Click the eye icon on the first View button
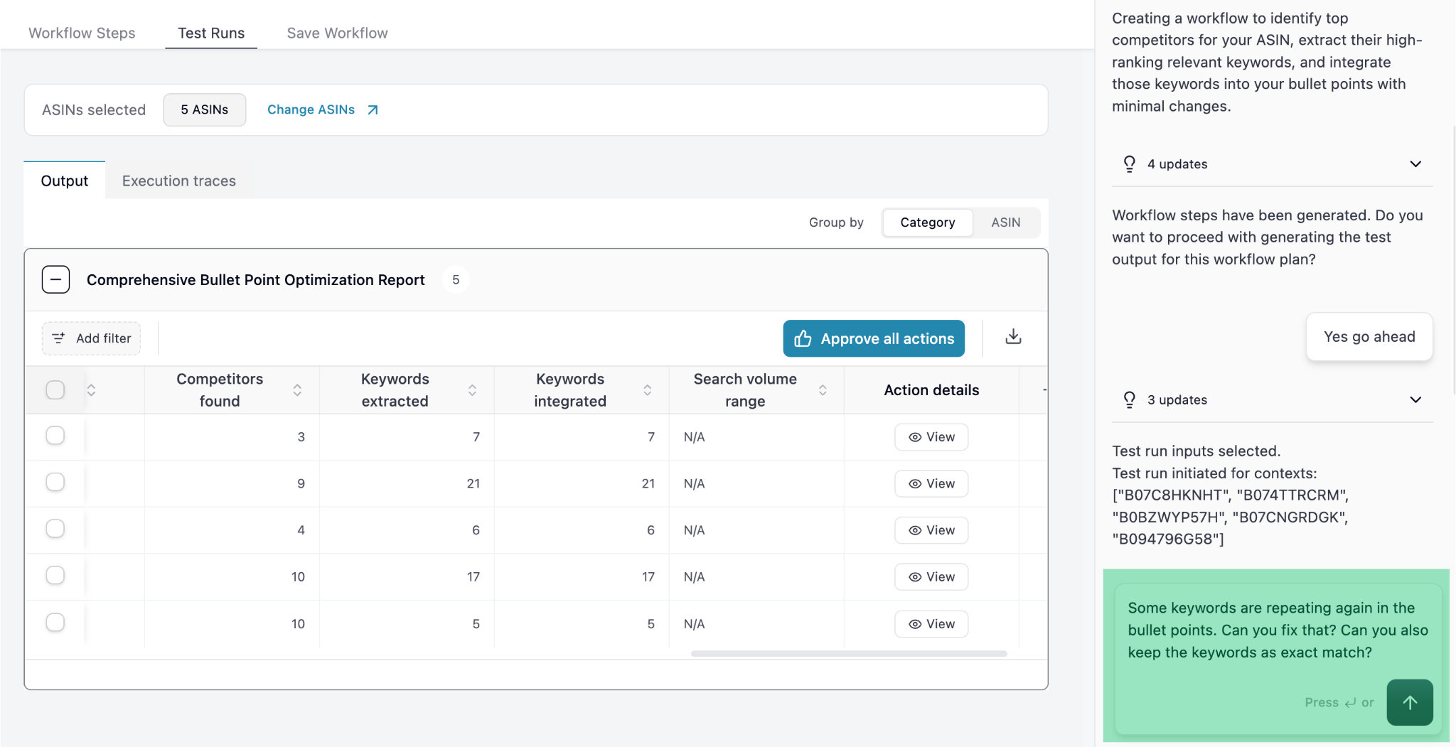 914,436
